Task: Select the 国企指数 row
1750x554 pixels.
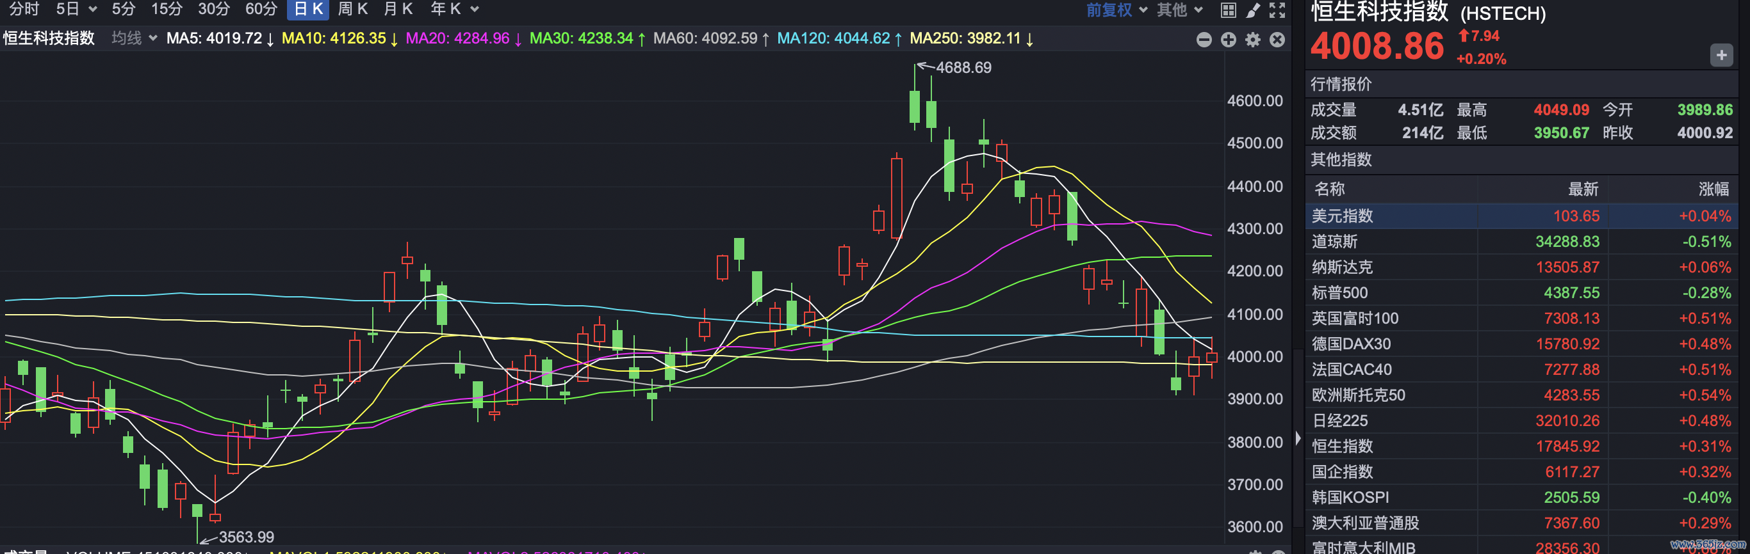Action: pos(1521,471)
